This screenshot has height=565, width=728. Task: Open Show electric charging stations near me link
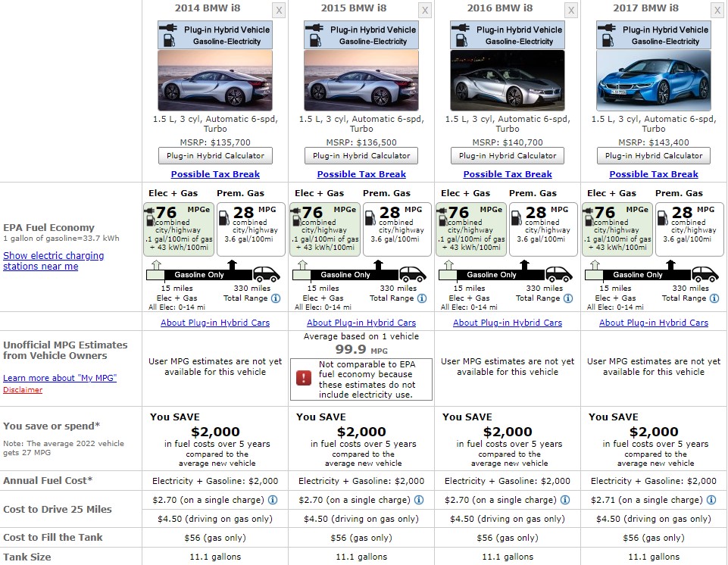[x=53, y=261]
